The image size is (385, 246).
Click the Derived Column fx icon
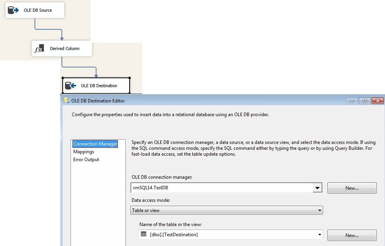coord(39,48)
